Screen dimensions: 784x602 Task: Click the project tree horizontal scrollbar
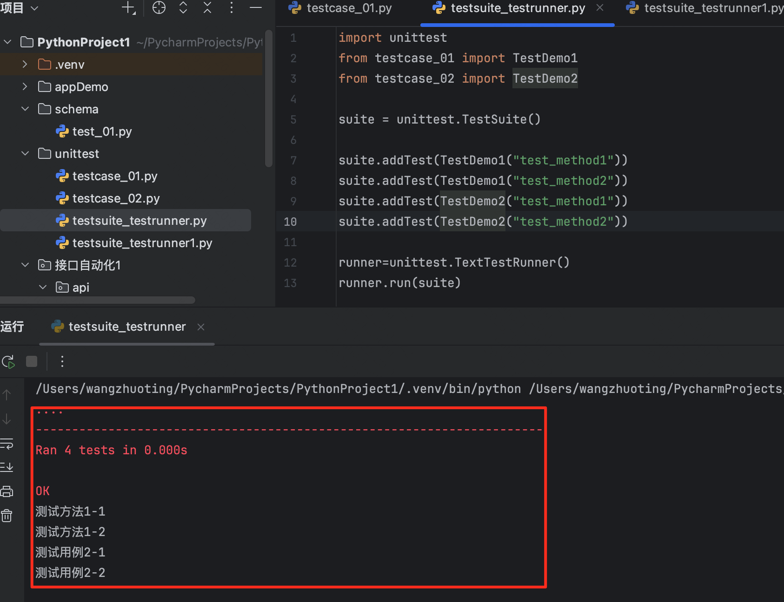point(97,300)
